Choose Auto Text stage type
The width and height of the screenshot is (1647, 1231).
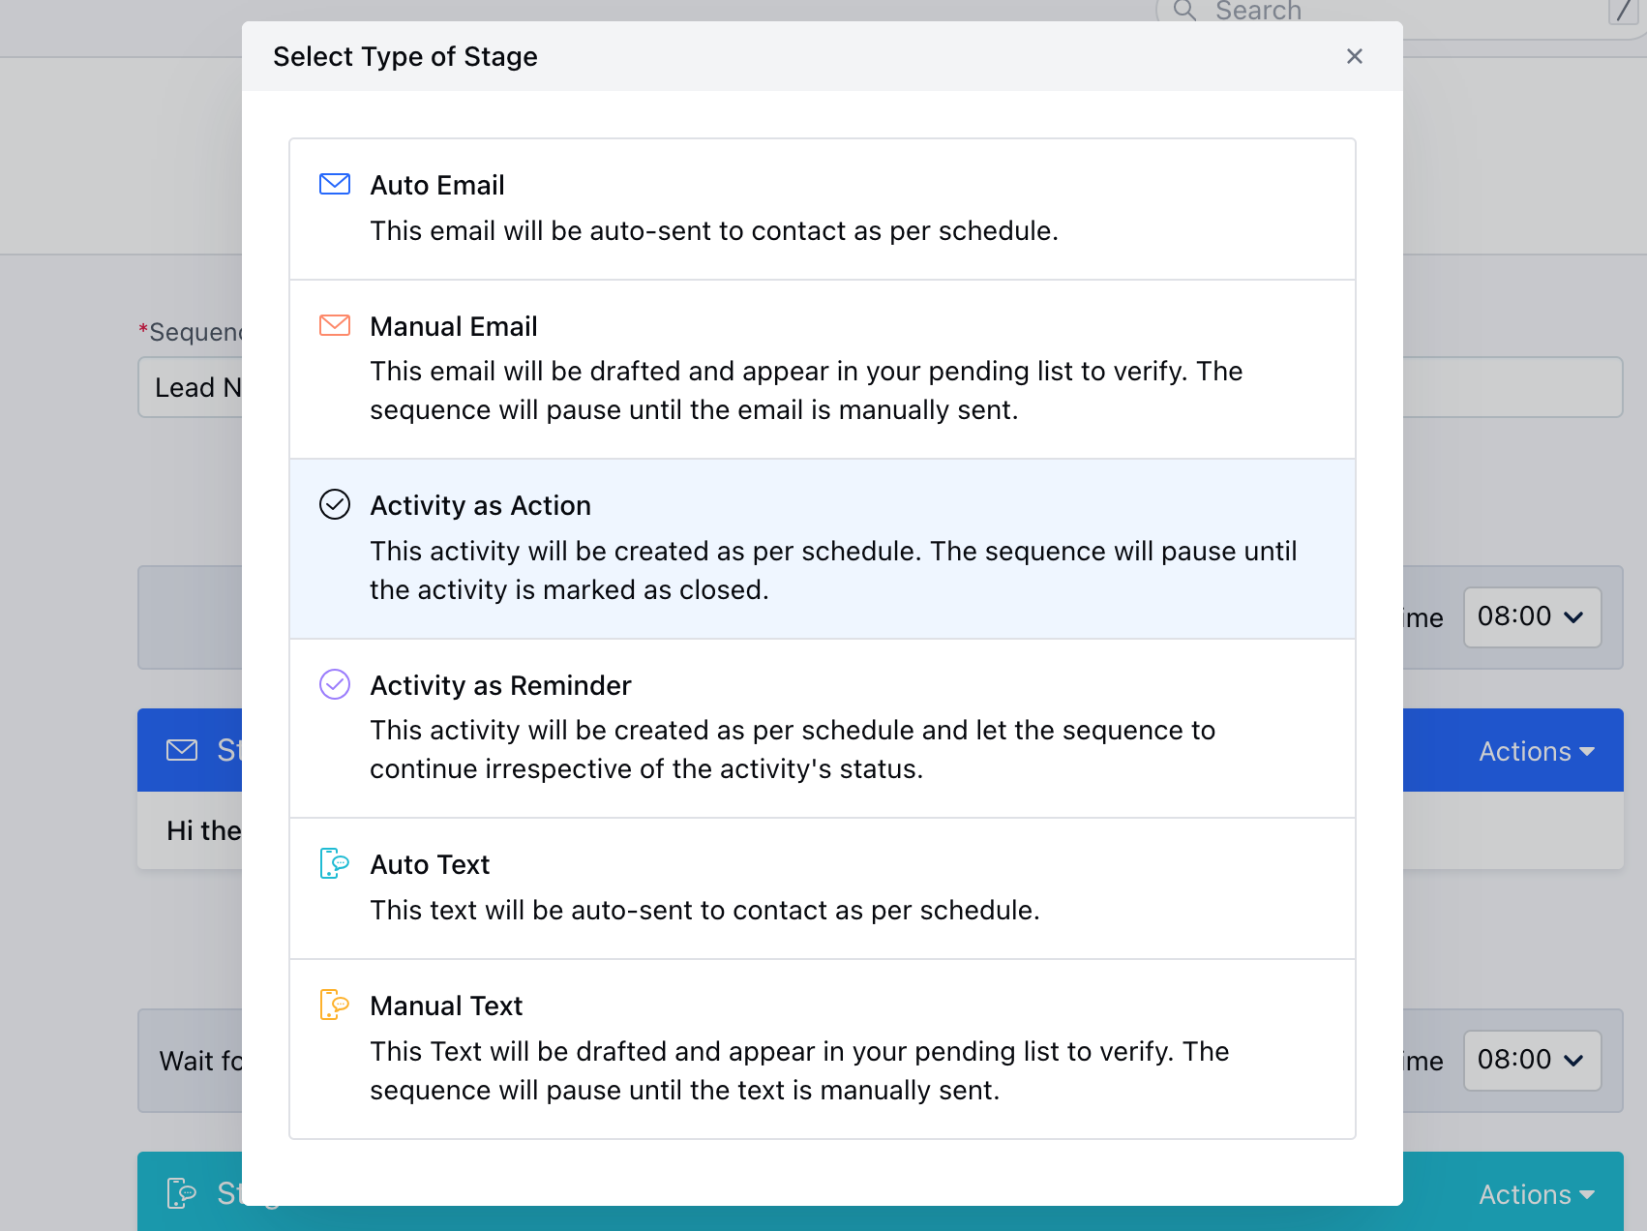click(823, 888)
